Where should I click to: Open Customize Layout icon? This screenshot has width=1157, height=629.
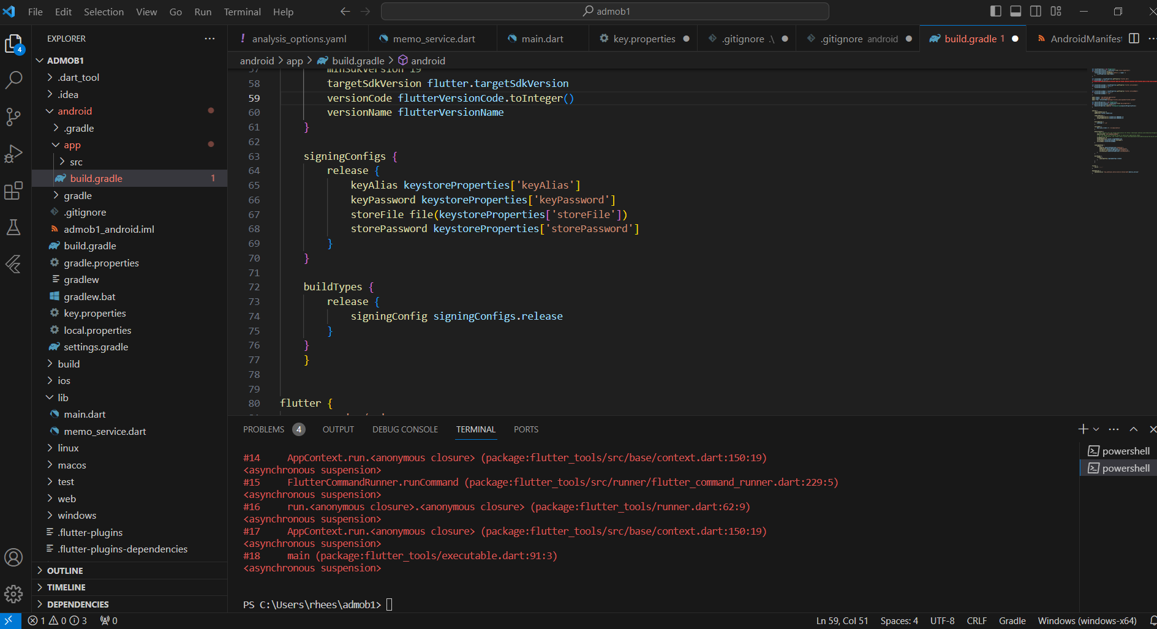tap(1056, 11)
